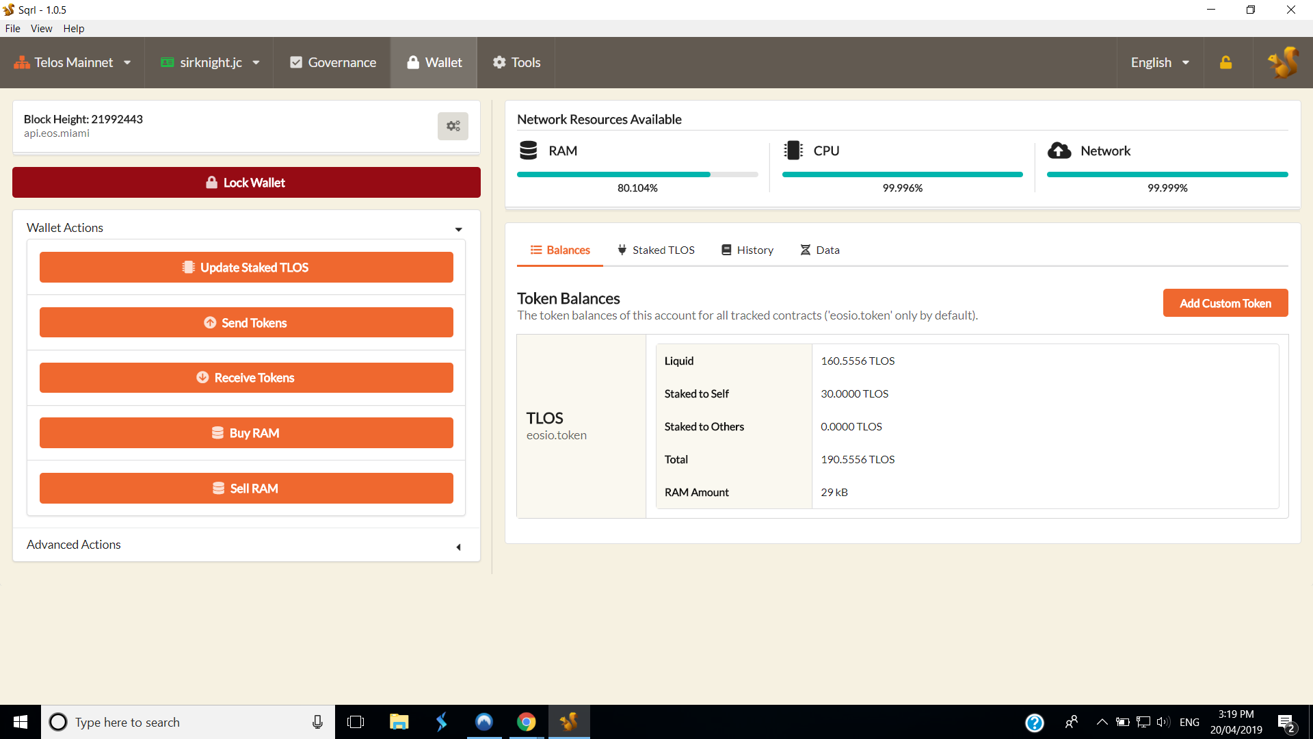Click the Network cloud upload icon
This screenshot has width=1313, height=739.
[x=1059, y=151]
